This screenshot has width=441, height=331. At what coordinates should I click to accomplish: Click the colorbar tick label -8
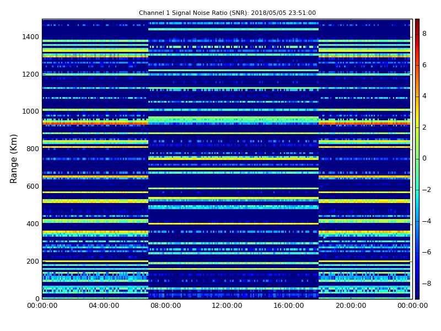click(425, 284)
